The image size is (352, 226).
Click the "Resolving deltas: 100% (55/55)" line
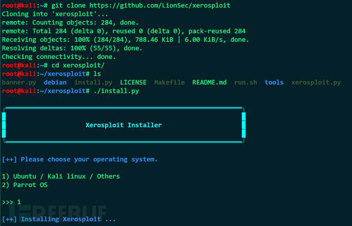coord(72,48)
